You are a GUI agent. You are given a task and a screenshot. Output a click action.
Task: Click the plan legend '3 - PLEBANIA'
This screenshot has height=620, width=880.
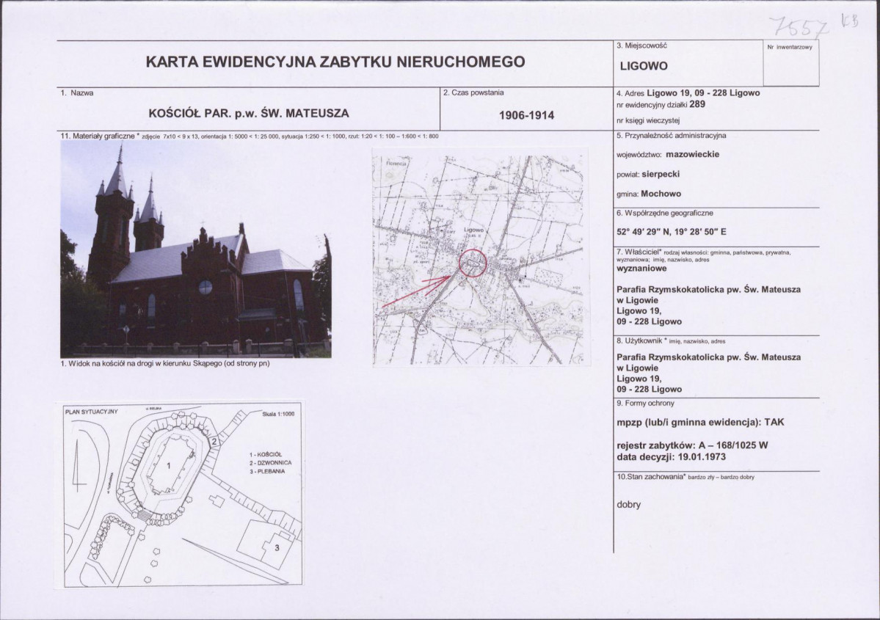click(268, 471)
